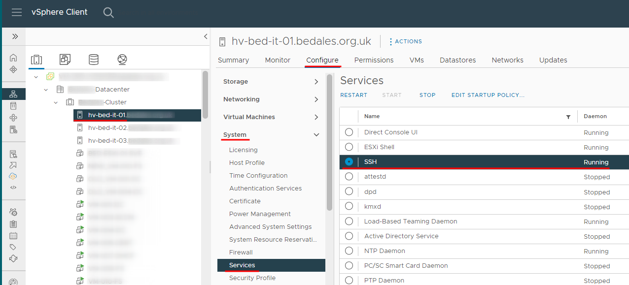Open Hybrid Cloud Services cloud icon
629x285 pixels.
click(13, 176)
